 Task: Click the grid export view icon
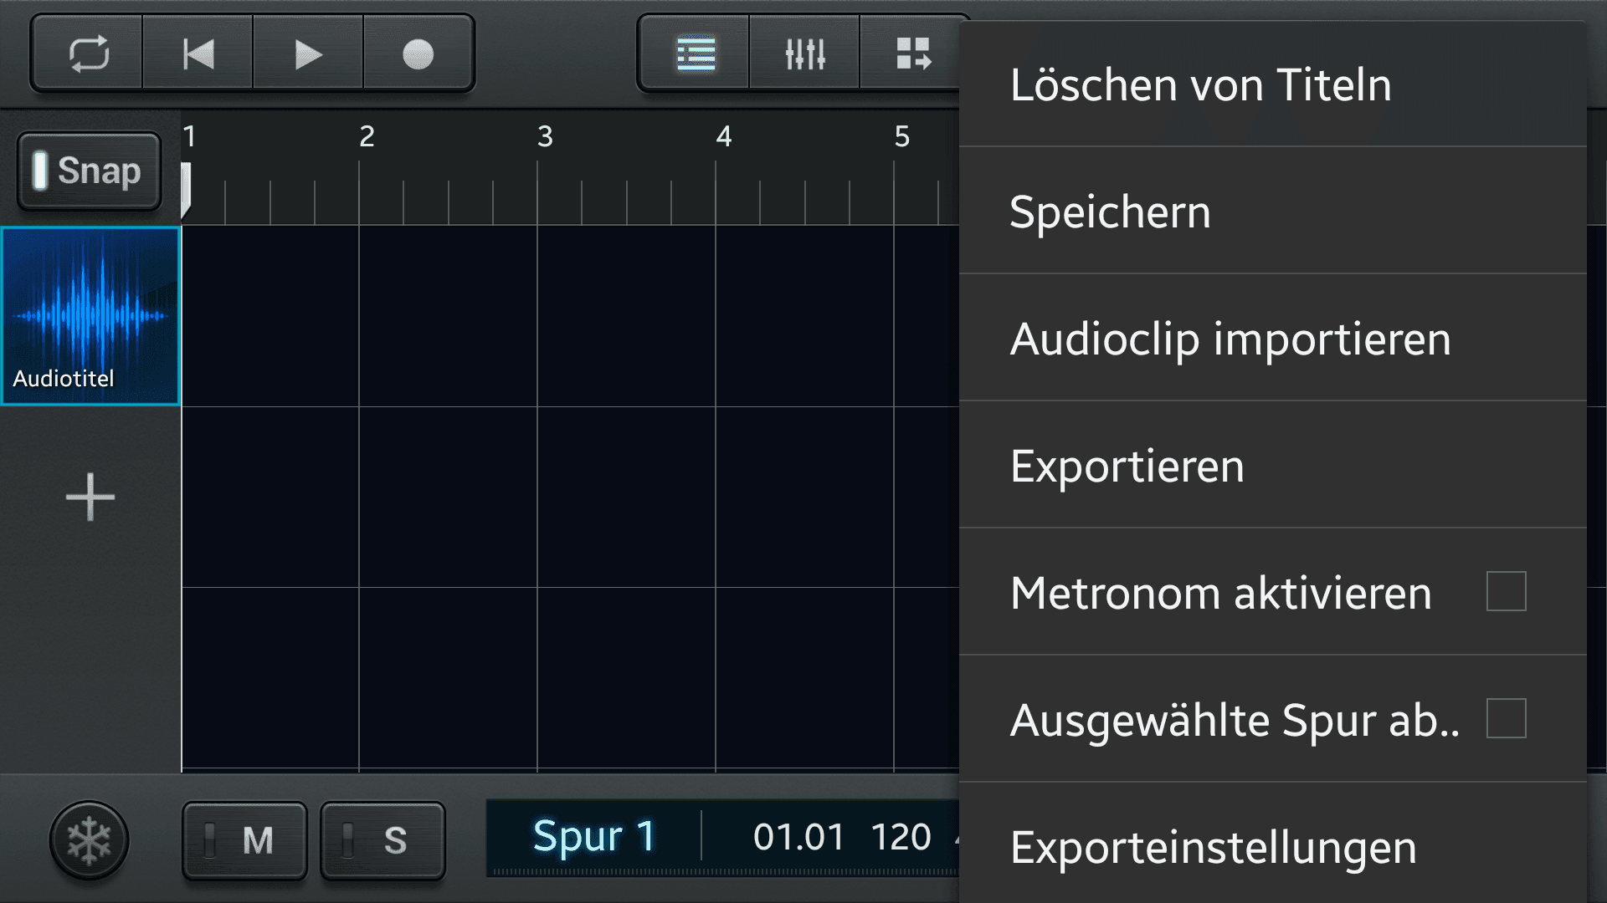pos(912,54)
